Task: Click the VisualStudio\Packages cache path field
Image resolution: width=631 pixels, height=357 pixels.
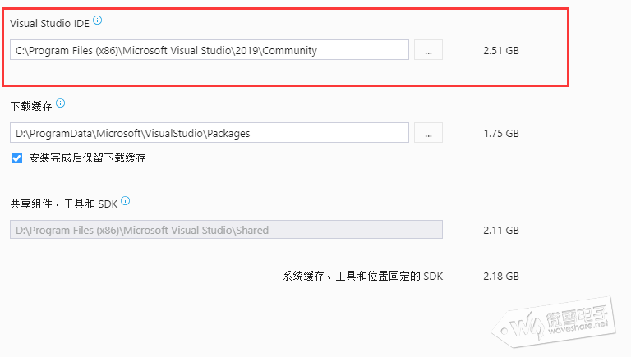Action: tap(210, 132)
